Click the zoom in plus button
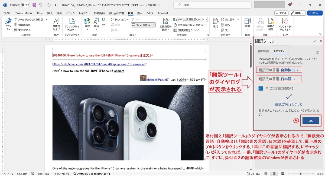 click(313, 174)
